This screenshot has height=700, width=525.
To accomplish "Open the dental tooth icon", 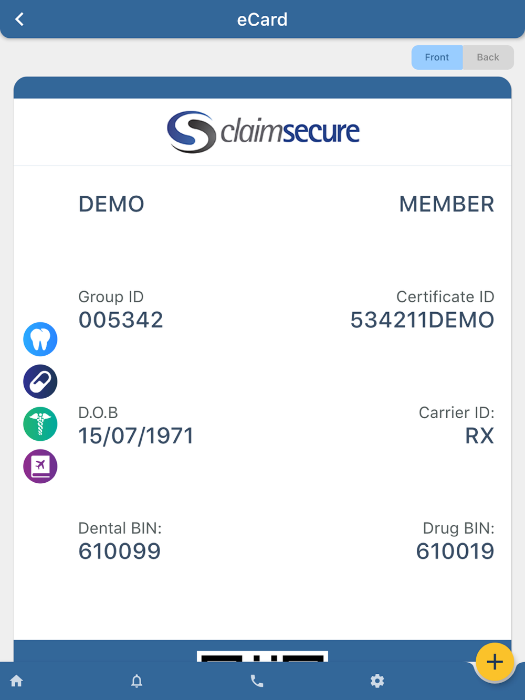I will tap(40, 340).
